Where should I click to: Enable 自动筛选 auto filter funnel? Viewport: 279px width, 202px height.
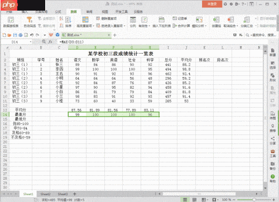click(x=30, y=22)
